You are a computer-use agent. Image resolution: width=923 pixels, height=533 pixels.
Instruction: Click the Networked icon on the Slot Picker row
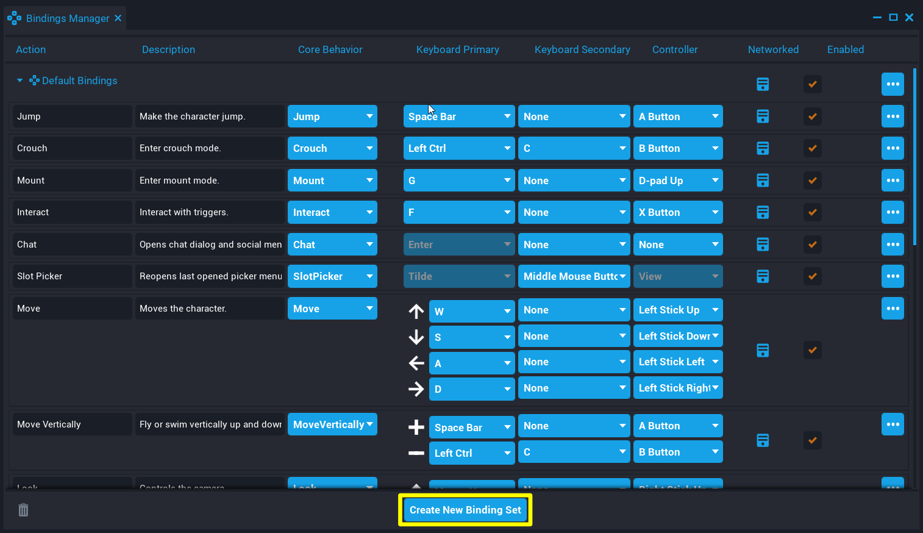coord(763,276)
